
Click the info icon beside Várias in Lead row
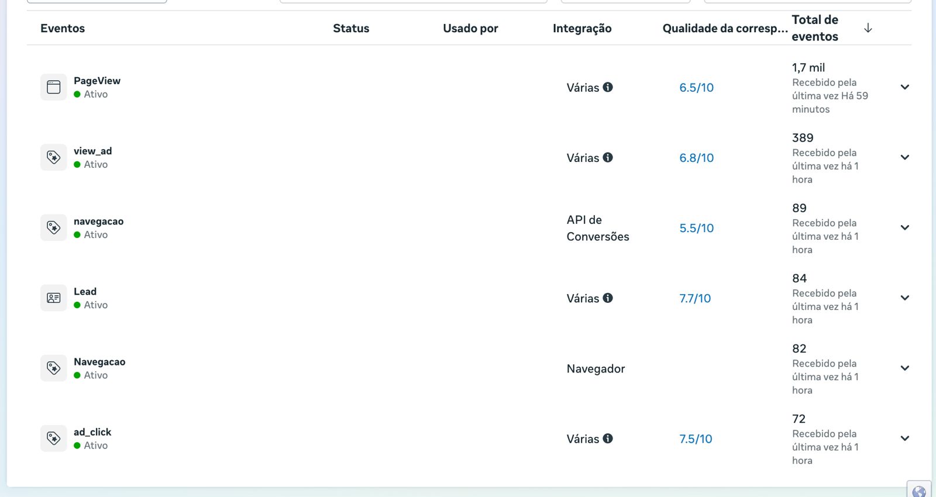608,298
